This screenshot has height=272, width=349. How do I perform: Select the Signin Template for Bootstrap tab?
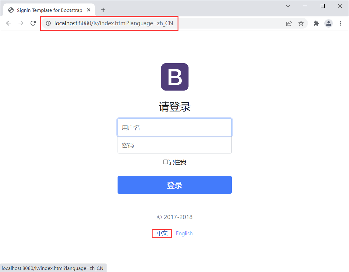[49, 10]
